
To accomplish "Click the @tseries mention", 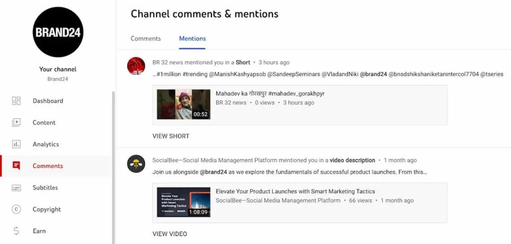I will (492, 74).
